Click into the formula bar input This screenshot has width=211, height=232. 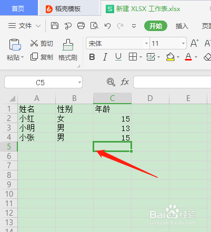(172, 82)
